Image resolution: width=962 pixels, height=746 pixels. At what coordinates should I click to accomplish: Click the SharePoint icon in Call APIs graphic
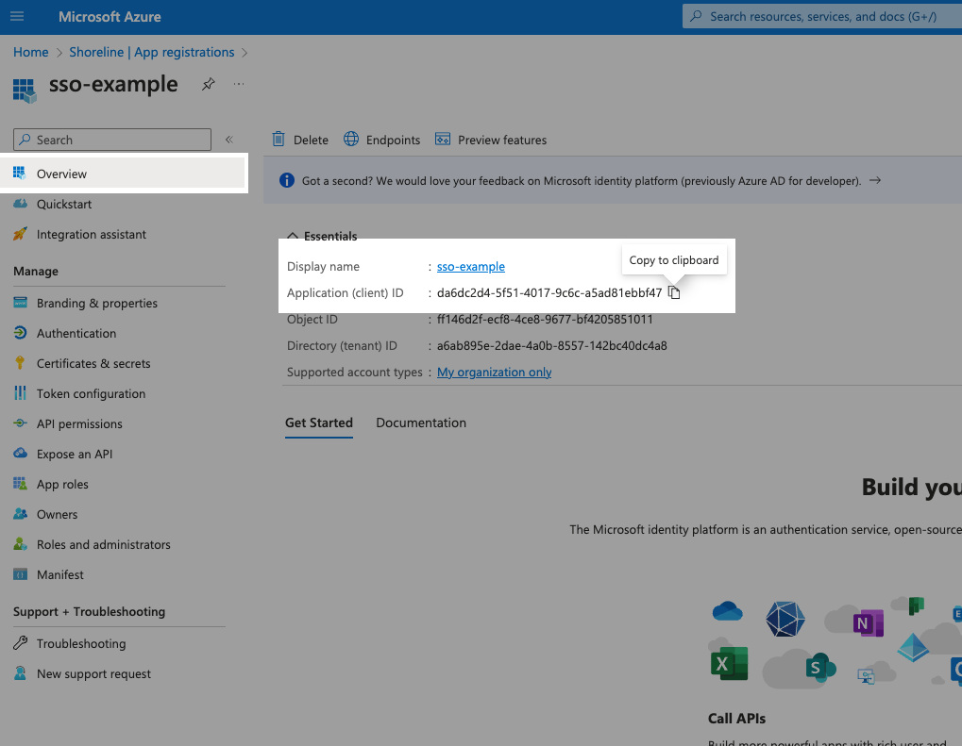(x=820, y=667)
